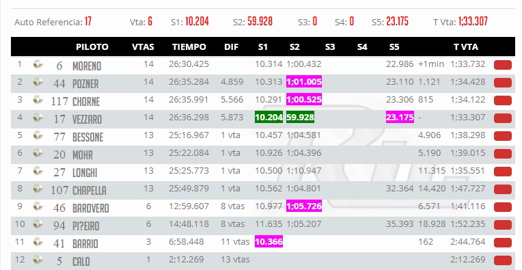
Task: Select the TIEMPO column header
Action: [x=189, y=46]
